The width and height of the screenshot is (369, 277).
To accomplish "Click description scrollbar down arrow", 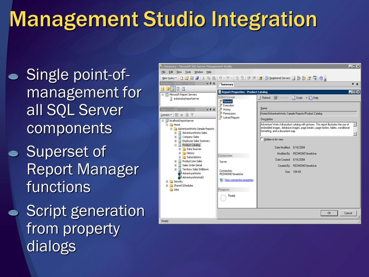I will coord(355,134).
